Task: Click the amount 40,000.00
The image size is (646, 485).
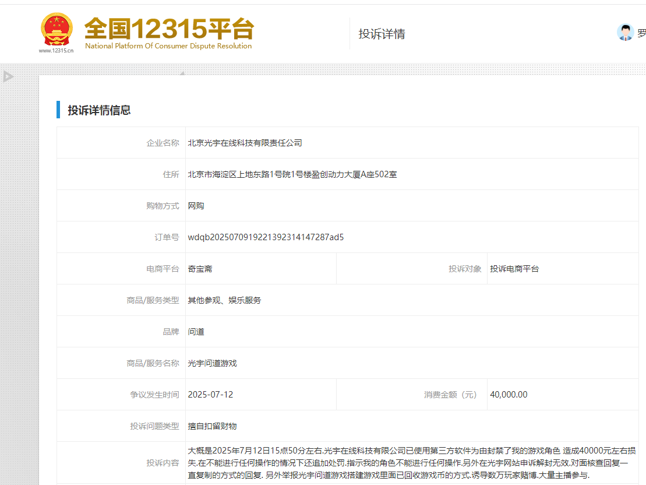Action: (509, 395)
